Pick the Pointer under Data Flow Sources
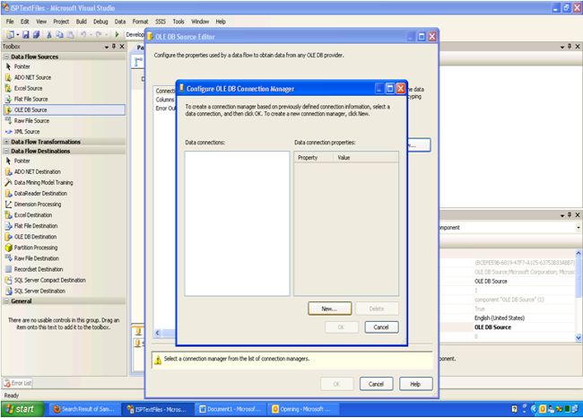 point(22,66)
